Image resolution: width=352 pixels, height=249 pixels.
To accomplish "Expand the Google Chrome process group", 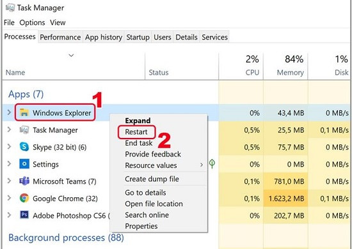I will tap(9, 198).
